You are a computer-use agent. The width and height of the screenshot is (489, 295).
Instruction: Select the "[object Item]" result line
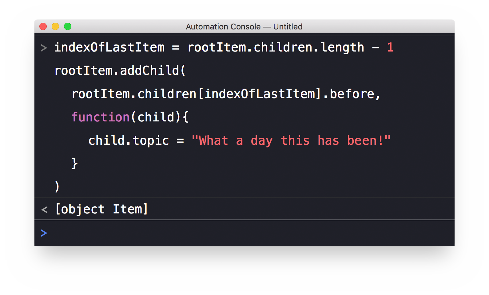101,209
